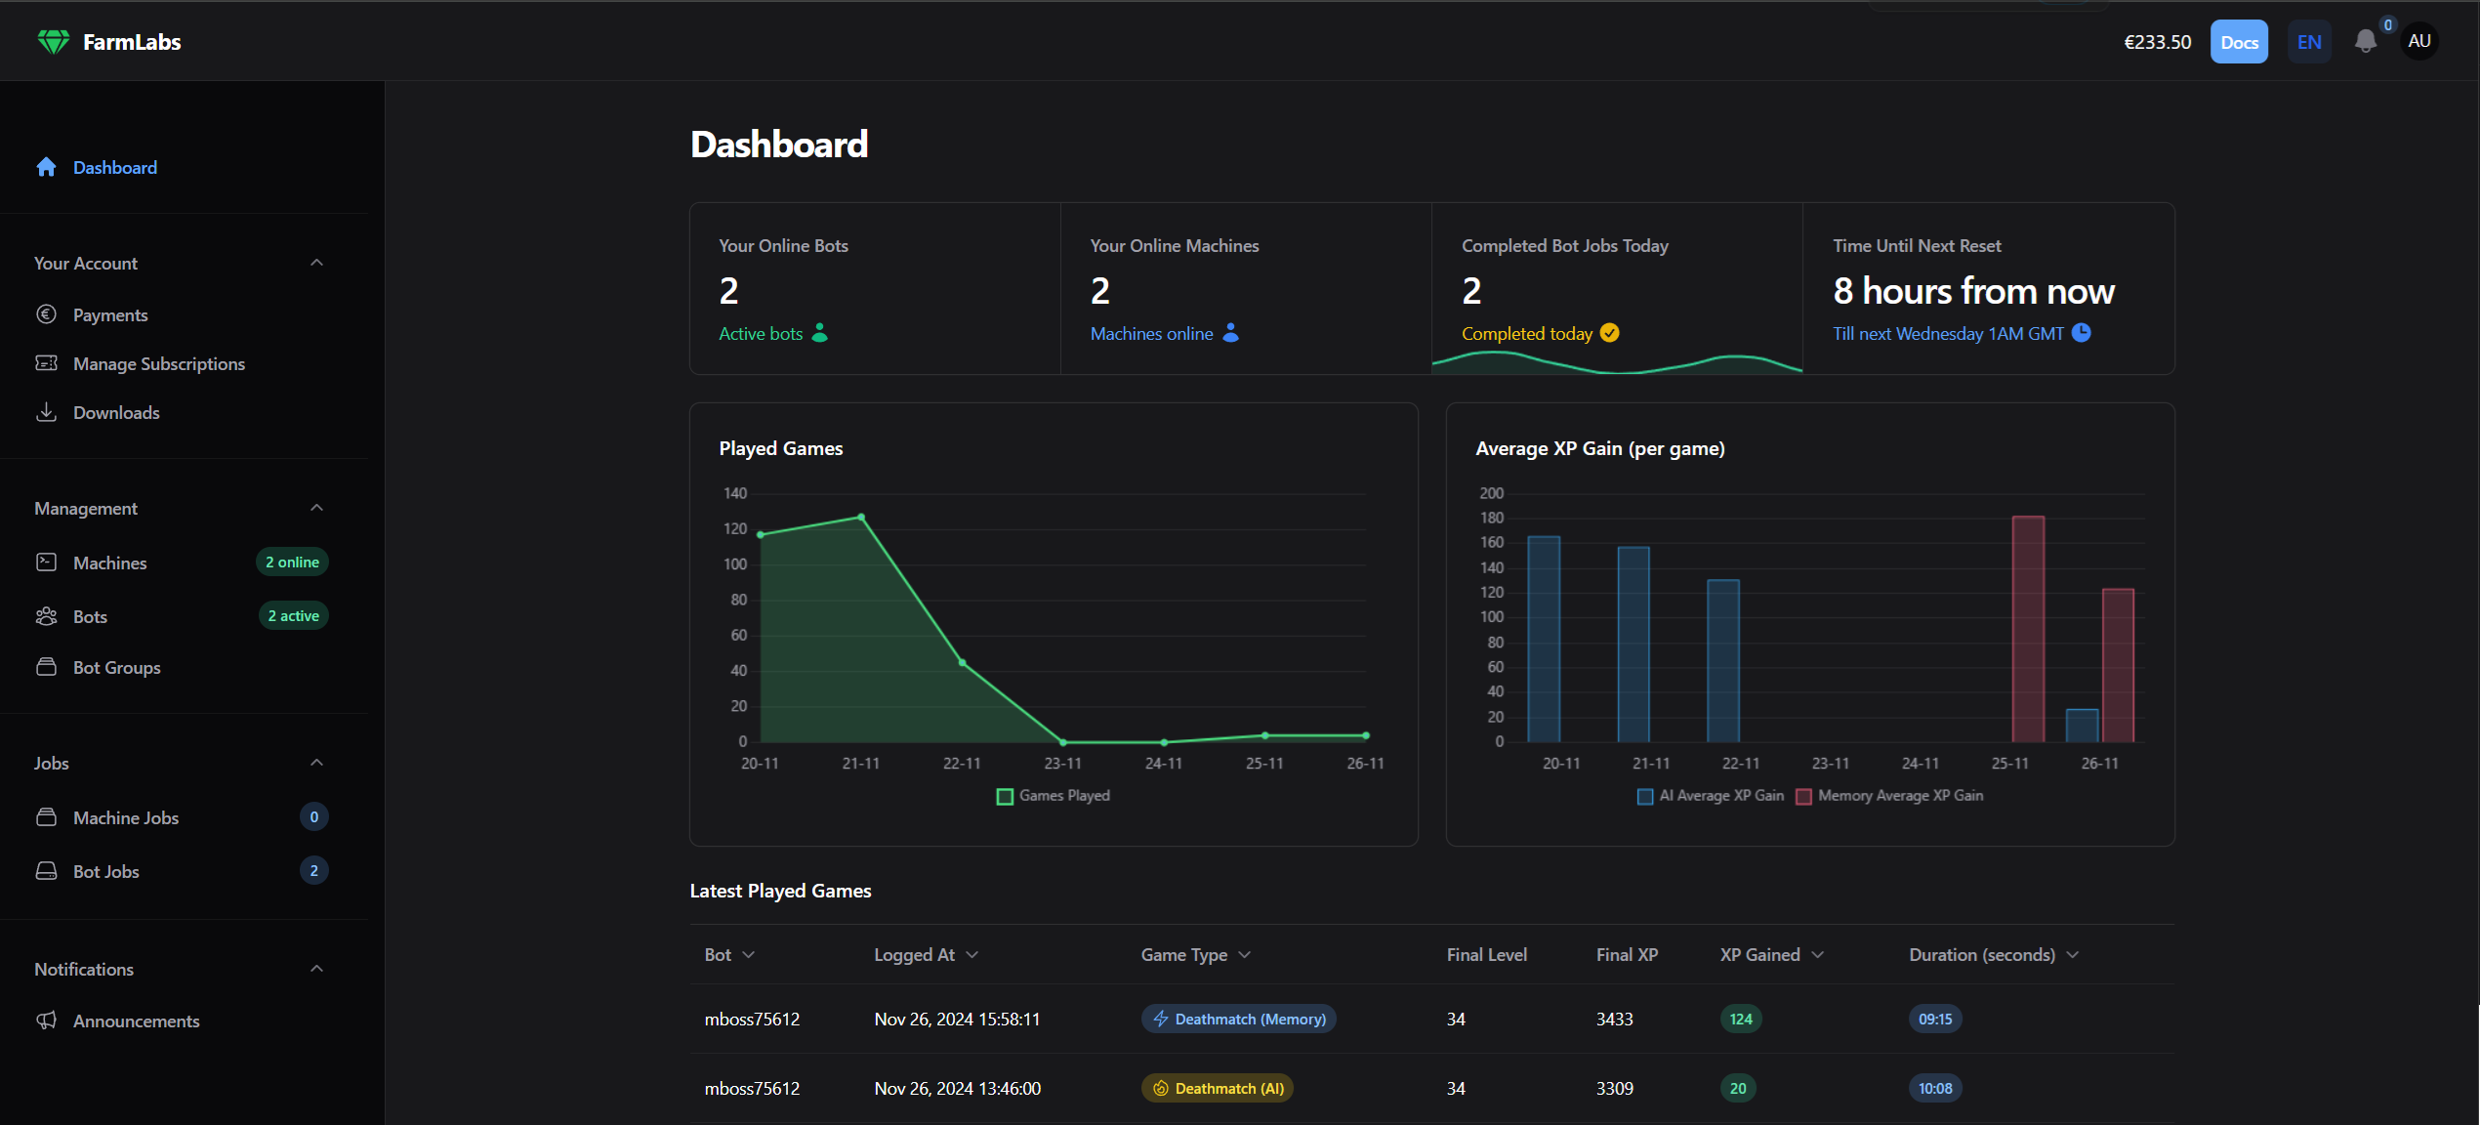The height and width of the screenshot is (1125, 2480).
Task: Open Machine Jobs page
Action: point(126,817)
